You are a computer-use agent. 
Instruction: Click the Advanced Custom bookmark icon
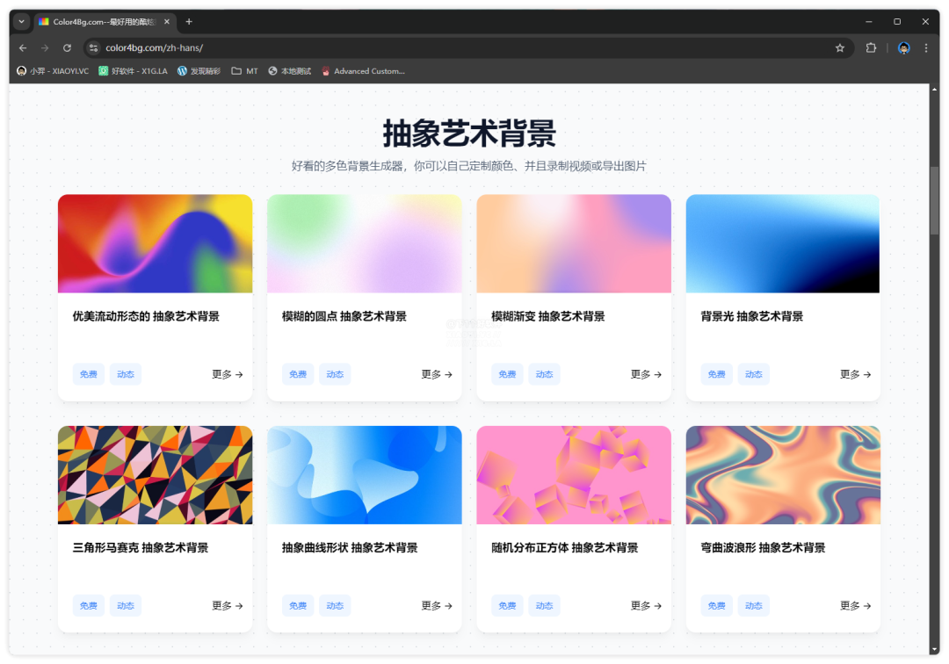pyautogui.click(x=325, y=71)
